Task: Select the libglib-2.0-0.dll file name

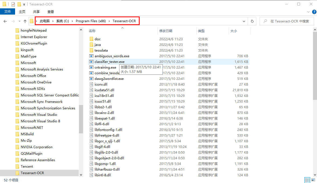Action: point(106,152)
